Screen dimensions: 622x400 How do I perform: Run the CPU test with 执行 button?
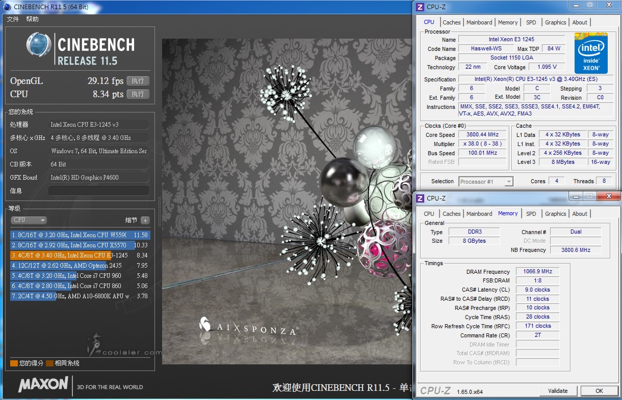pyautogui.click(x=138, y=94)
